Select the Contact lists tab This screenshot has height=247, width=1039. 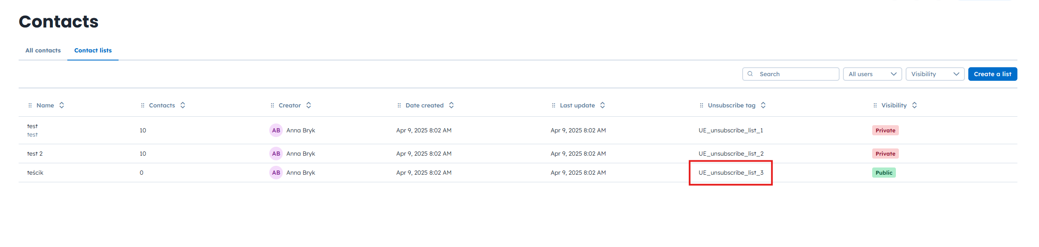click(x=93, y=50)
